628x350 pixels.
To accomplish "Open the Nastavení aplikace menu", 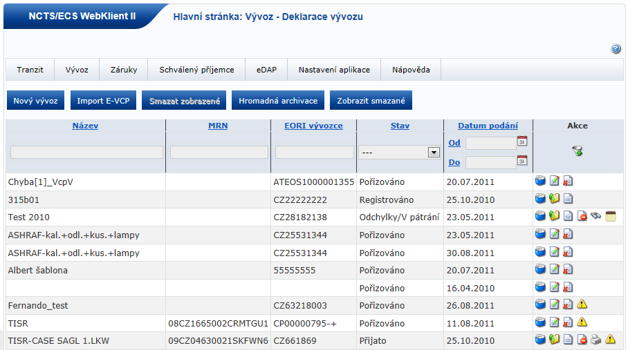I will [x=334, y=70].
